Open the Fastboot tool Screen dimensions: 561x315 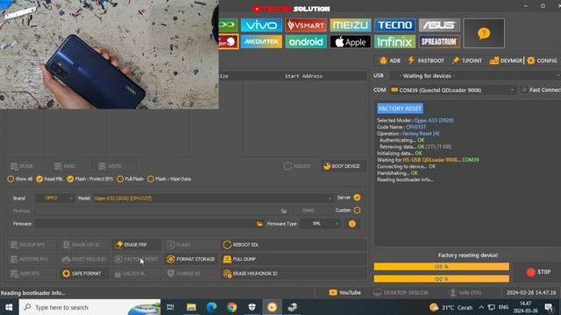pyautogui.click(x=426, y=60)
